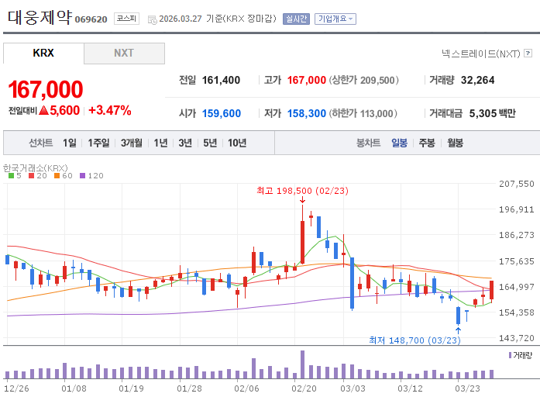Screen dimensions: 540x397
Task: Click the 선차트 label
Action: pos(41,143)
